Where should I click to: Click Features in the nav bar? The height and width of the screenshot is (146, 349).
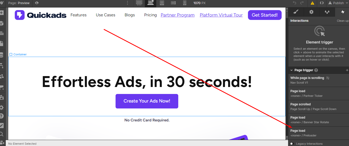point(79,15)
